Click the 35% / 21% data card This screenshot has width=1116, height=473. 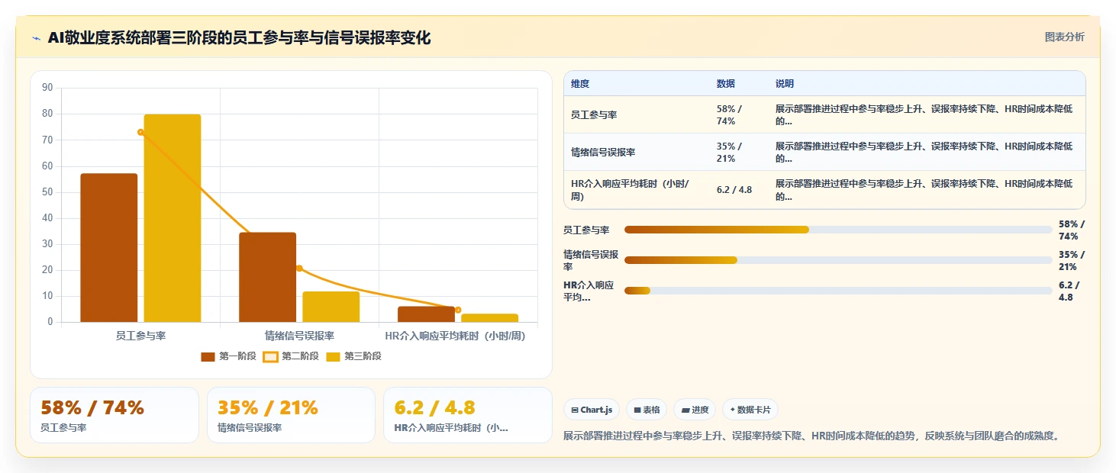tap(291, 415)
